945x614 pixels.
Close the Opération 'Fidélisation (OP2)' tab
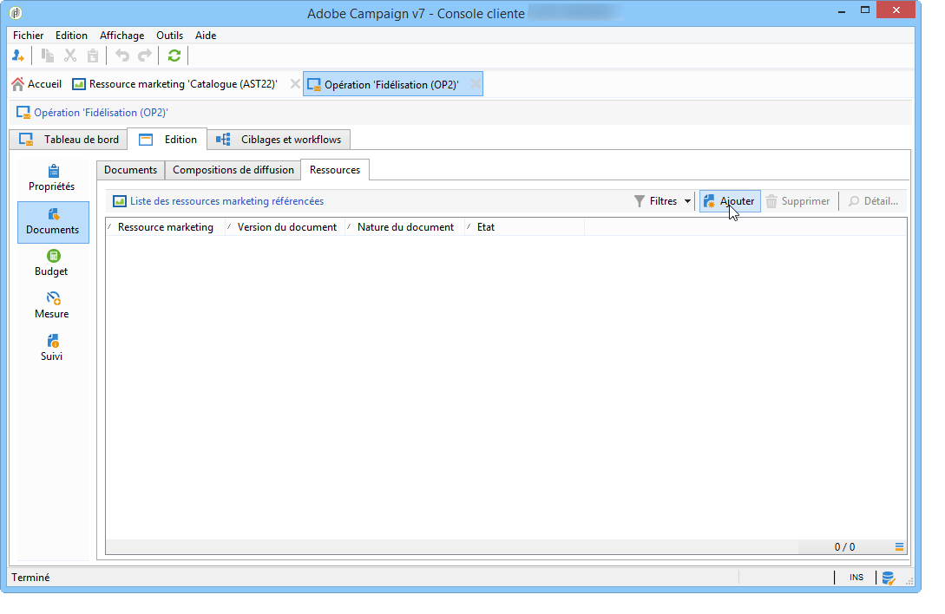[476, 84]
